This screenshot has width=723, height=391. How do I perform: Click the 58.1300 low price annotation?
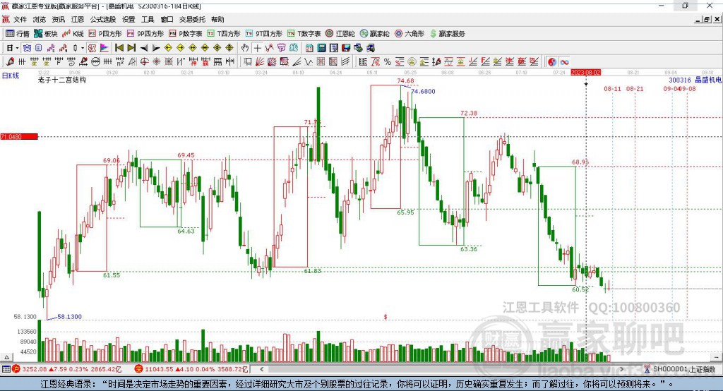pos(69,317)
